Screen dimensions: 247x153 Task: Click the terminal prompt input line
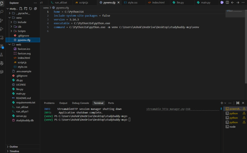(x=129, y=120)
